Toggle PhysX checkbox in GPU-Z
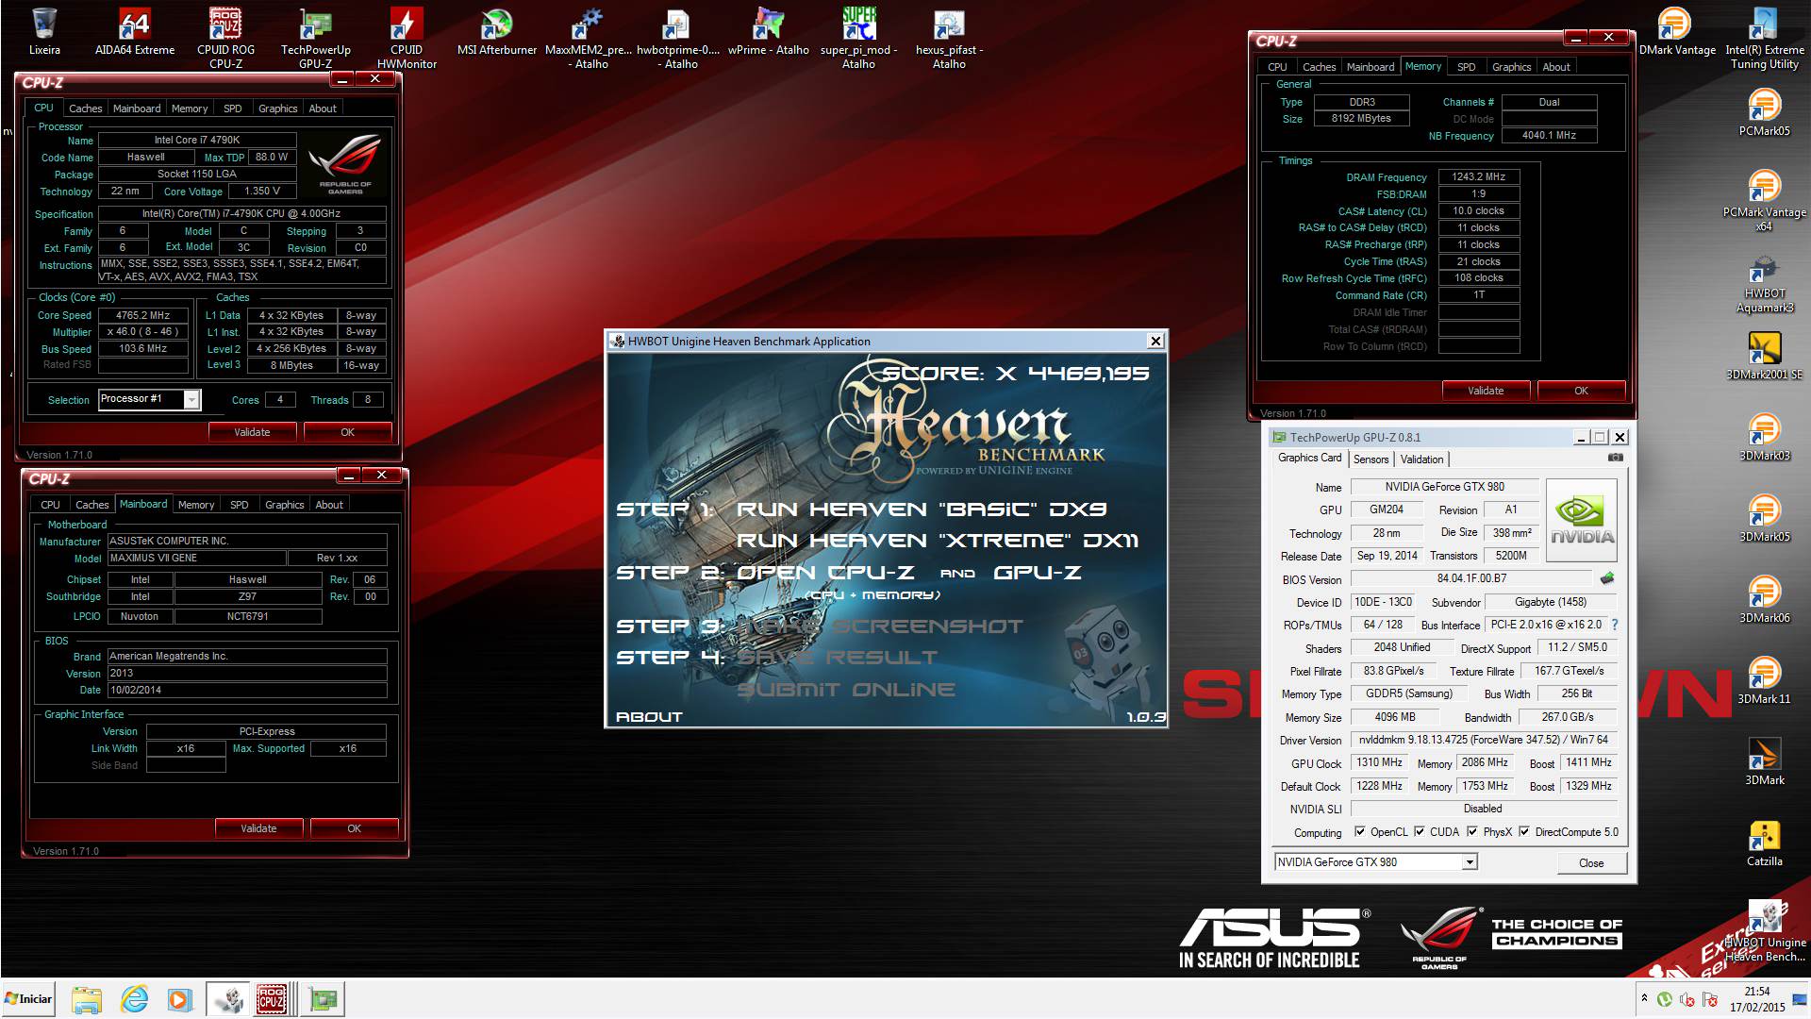 pyautogui.click(x=1472, y=831)
